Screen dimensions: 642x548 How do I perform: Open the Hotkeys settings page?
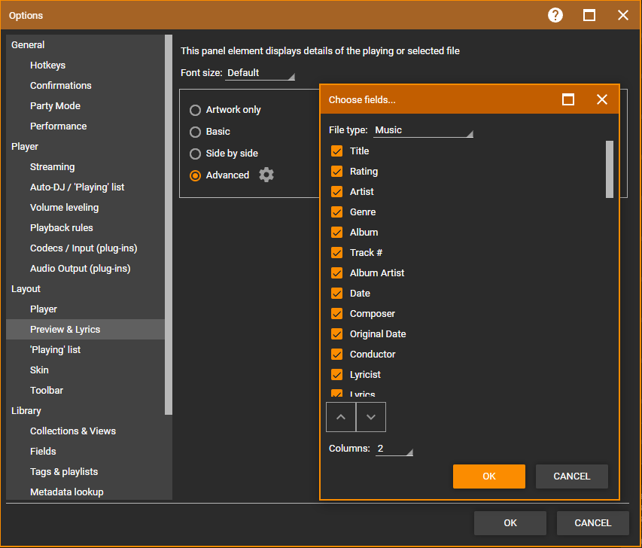pos(47,65)
